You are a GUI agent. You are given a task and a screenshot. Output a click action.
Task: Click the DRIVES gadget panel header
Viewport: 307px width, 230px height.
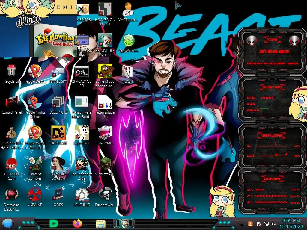[272, 179]
